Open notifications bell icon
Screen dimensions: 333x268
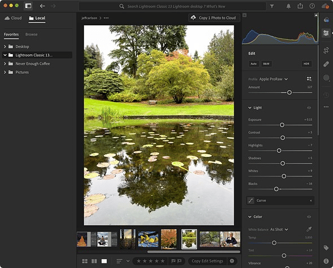tap(288, 6)
